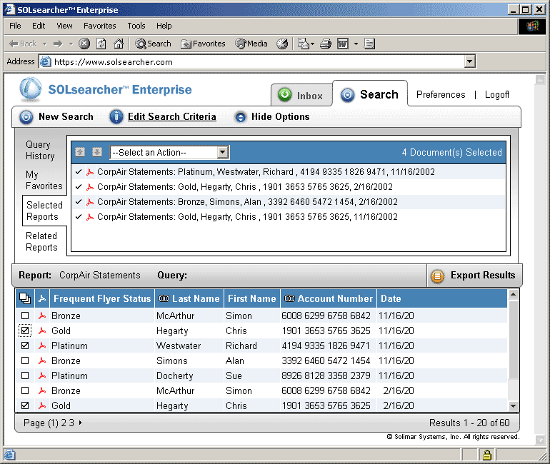Click the Print icon in the toolbar
The image size is (550, 464).
coord(326,44)
